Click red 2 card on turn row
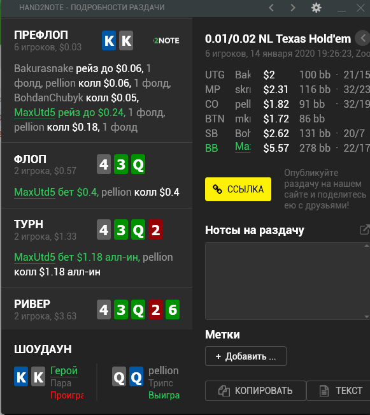This screenshot has height=415, width=370. coord(155,229)
